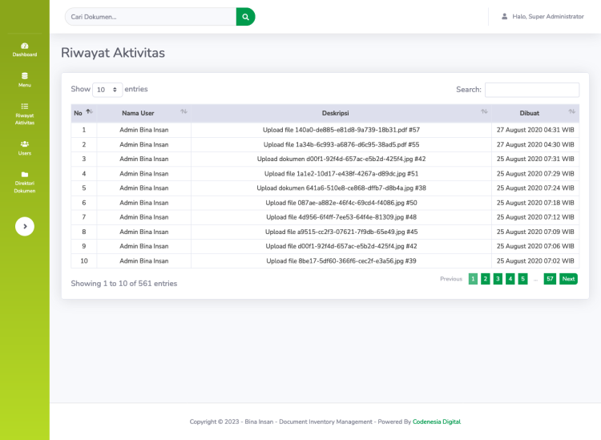Viewport: 601px width, 440px height.
Task: Click the Next pagination button
Action: tap(568, 279)
